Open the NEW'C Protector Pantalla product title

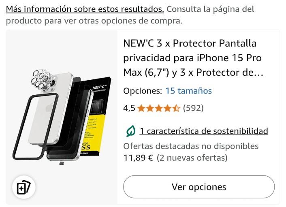point(193,58)
